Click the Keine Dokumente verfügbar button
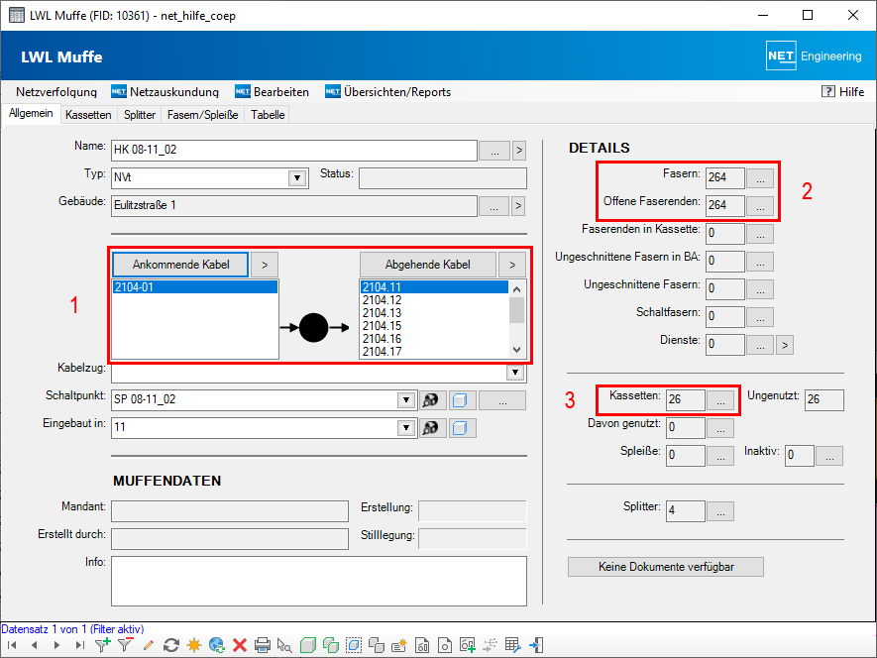 pos(666,567)
